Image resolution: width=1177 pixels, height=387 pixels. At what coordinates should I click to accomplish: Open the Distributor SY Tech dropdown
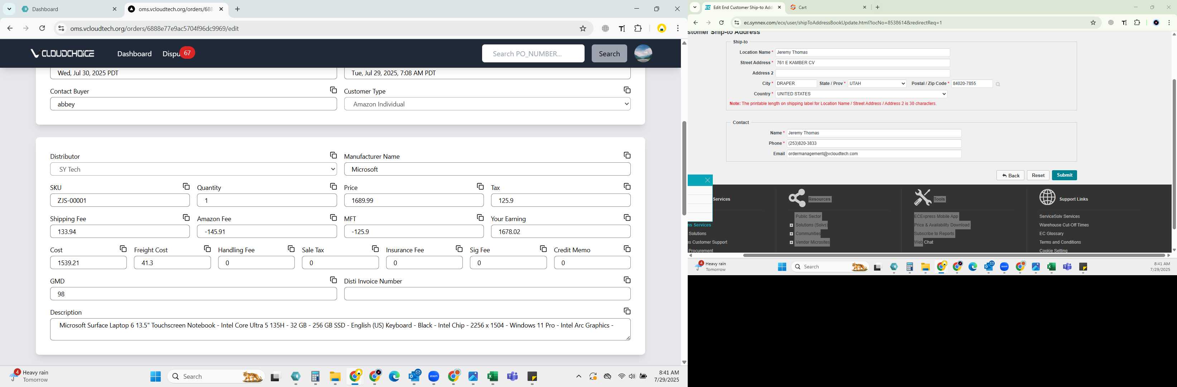193,169
